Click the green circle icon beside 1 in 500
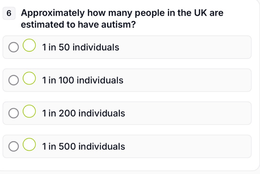 [x=29, y=144]
